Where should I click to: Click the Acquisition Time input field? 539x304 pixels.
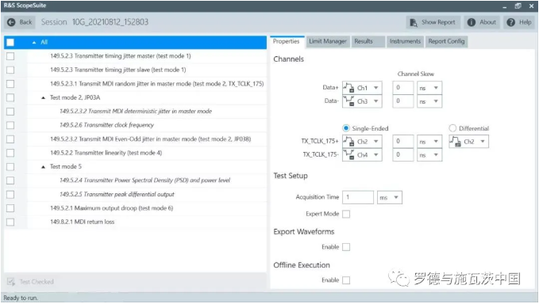click(358, 197)
